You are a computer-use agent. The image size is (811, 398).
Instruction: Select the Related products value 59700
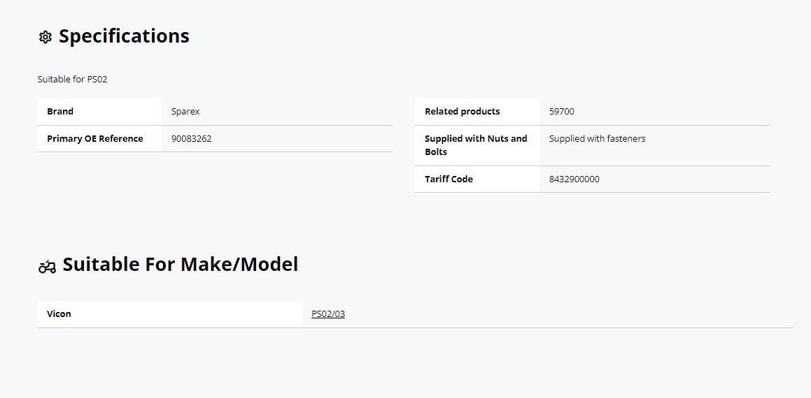[x=561, y=112]
